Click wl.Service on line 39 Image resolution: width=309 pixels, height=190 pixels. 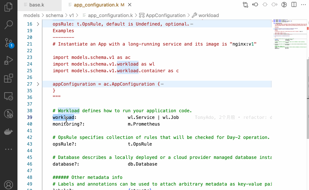[x=141, y=117]
